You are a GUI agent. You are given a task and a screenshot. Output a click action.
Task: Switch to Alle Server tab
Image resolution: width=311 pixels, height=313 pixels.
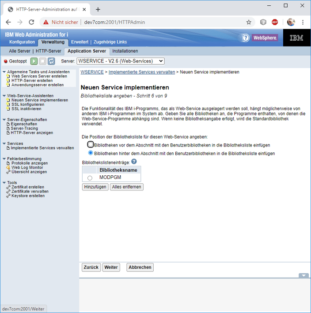point(19,51)
